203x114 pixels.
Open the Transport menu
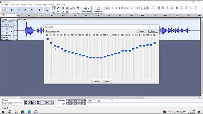pos(24,5)
